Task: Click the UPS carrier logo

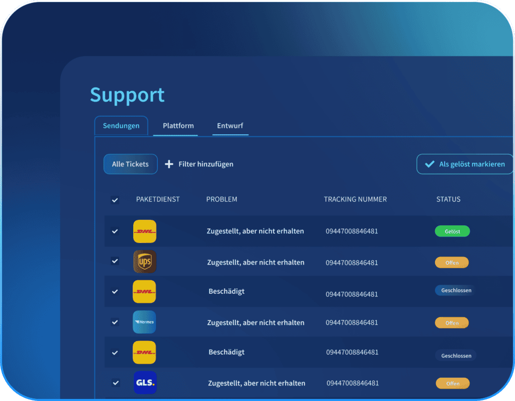Action: click(144, 262)
